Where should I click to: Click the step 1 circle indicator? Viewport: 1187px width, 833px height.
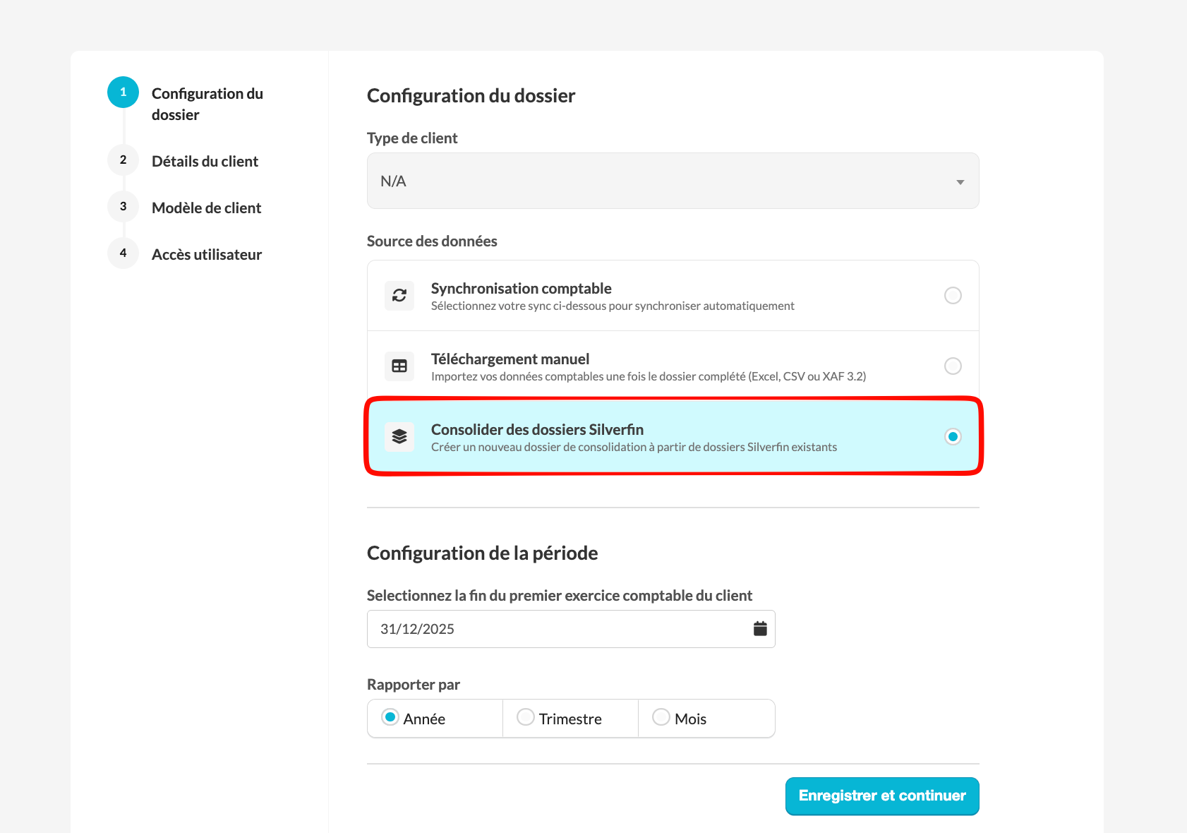click(123, 92)
